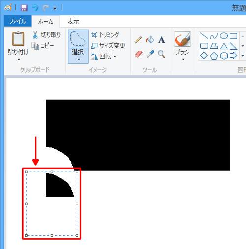Image resolution: width=246 pixels, height=249 pixels.
Task: Click the large black rectangle on canvas
Action: (x=138, y=135)
